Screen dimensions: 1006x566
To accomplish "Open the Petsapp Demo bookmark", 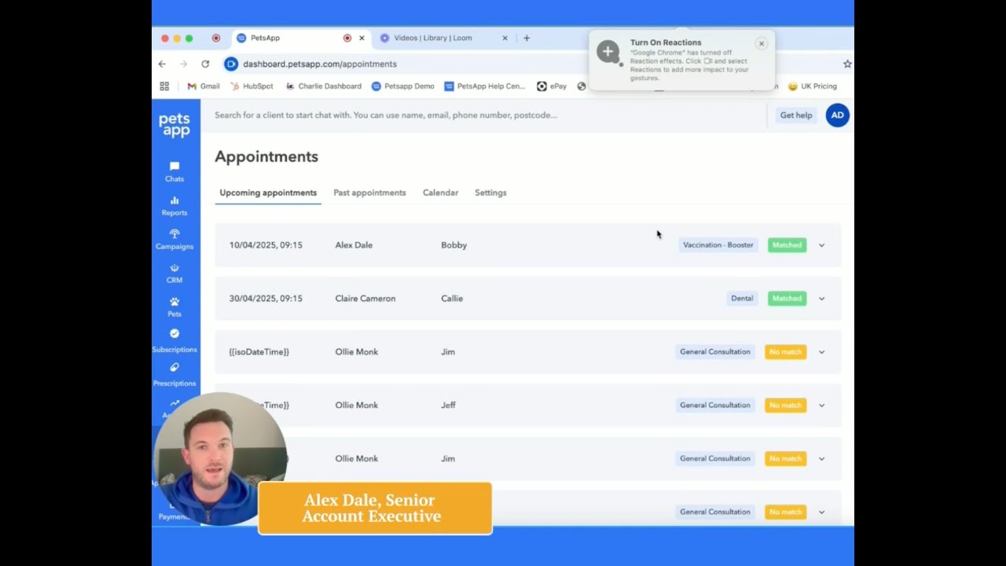I will [402, 86].
